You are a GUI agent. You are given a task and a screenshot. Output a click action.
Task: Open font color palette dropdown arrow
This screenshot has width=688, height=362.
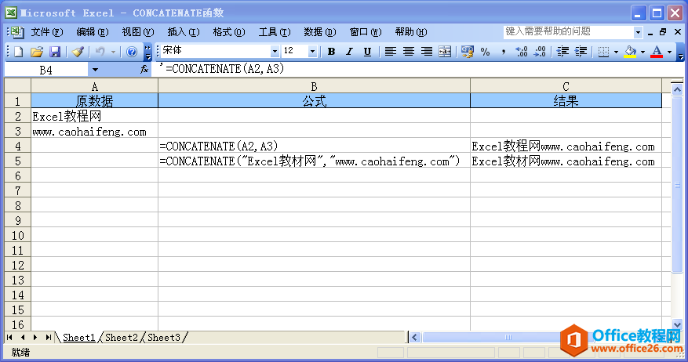tap(670, 52)
